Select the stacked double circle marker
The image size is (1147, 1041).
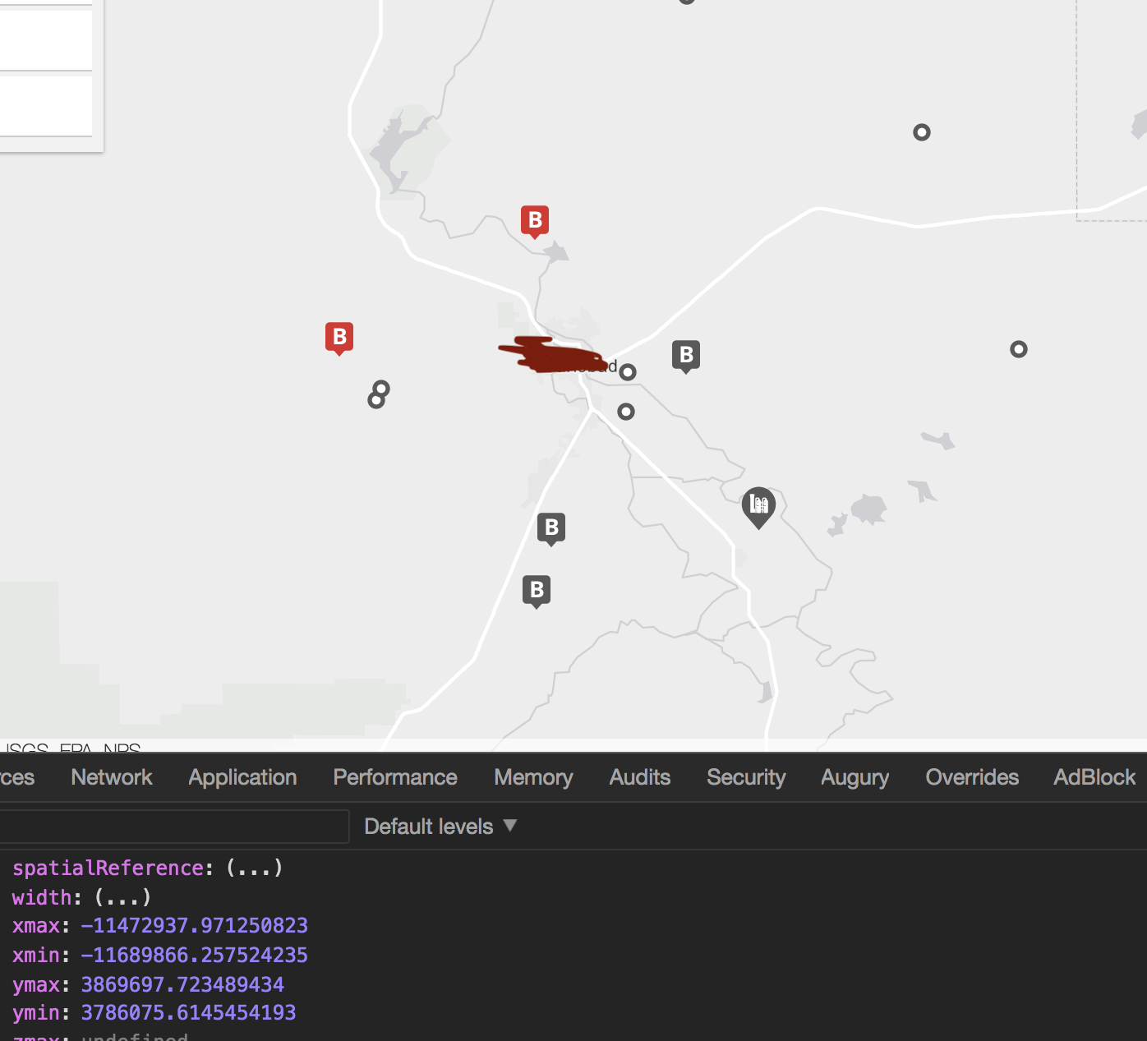pos(379,394)
